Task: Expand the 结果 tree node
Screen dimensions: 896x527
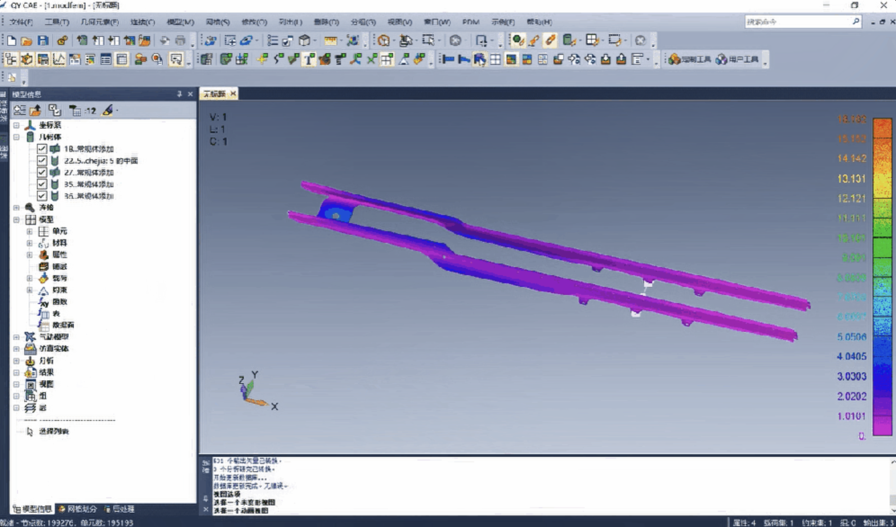Action: point(16,372)
